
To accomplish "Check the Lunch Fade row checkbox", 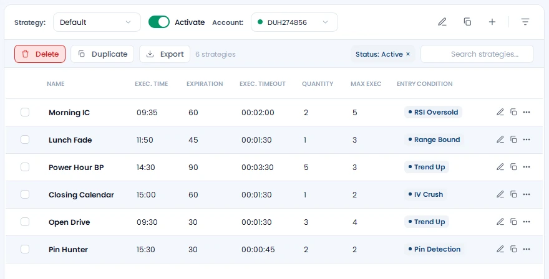I will coord(25,139).
